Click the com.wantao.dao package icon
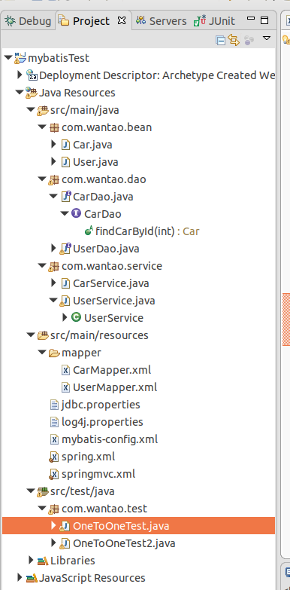The width and height of the screenshot is (290, 590). 54,179
